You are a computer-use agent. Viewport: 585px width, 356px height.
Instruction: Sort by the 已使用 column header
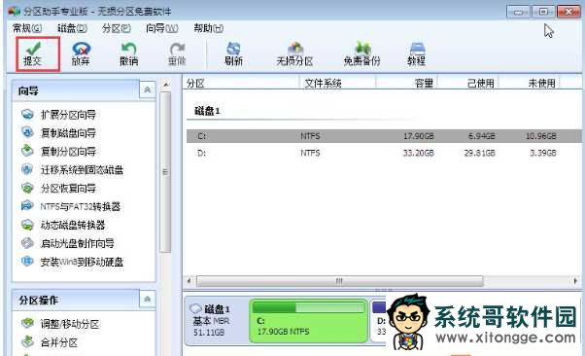(x=468, y=83)
